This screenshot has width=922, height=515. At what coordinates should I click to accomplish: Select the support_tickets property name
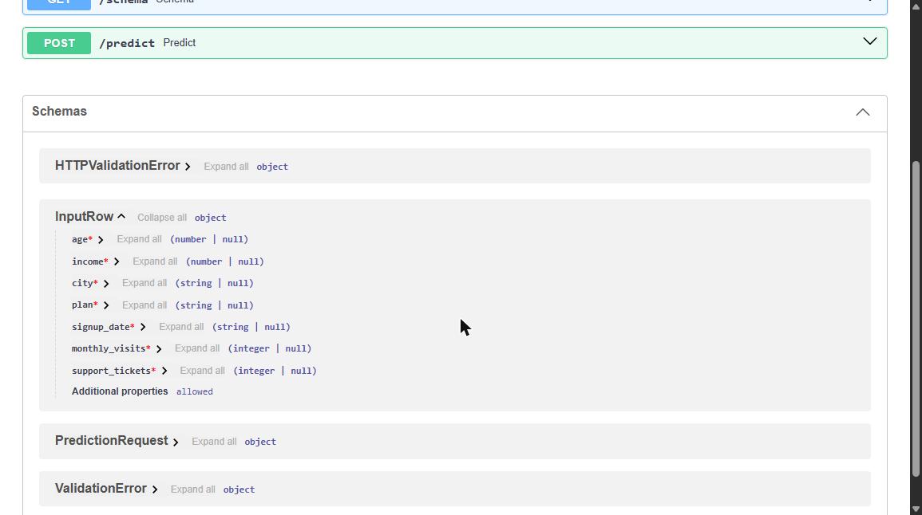111,372
